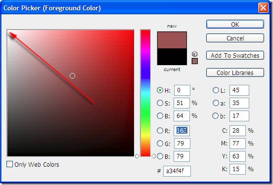Click the Lab b field showing 17
The width and height of the screenshot is (273, 185).
click(x=239, y=116)
